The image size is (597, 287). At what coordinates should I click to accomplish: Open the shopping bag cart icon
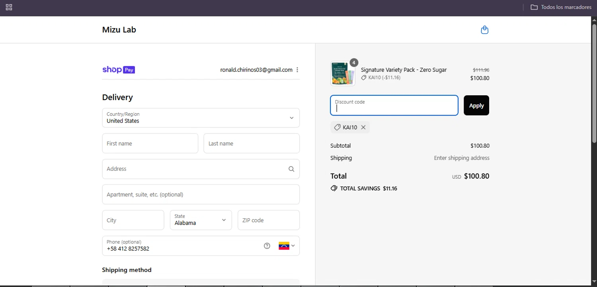pyautogui.click(x=484, y=30)
